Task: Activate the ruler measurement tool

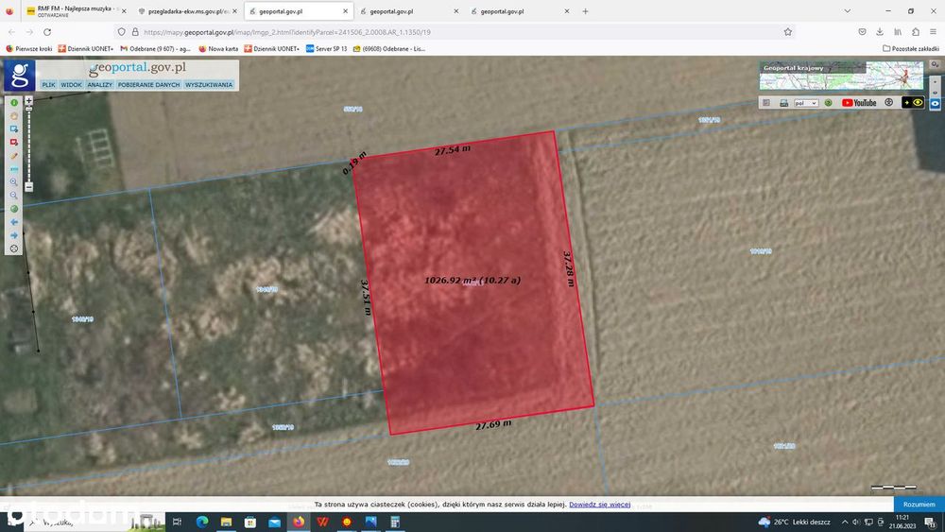Action: [14, 169]
